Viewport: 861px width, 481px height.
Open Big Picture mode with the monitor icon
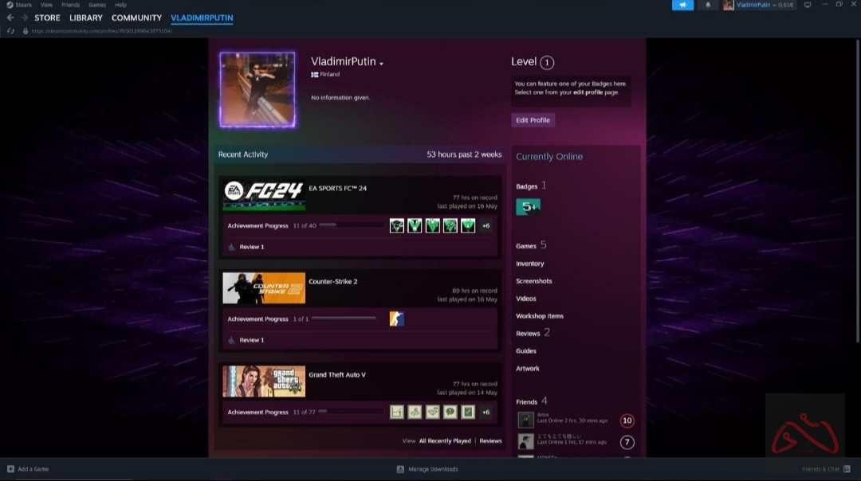coord(806,6)
